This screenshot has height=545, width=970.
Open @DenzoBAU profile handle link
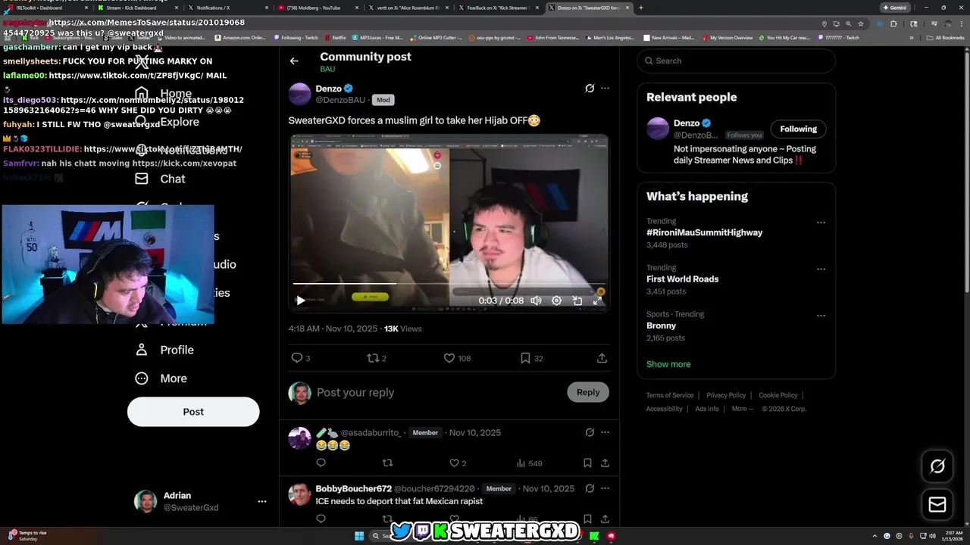coord(340,100)
